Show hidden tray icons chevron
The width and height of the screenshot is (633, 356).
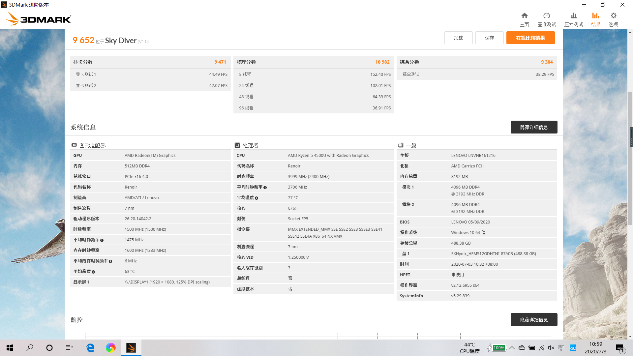(x=512, y=348)
